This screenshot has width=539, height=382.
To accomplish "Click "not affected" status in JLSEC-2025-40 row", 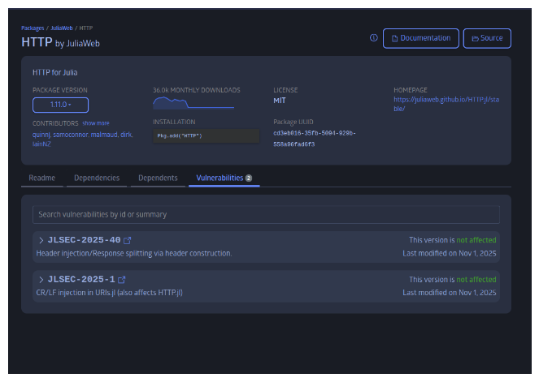I will point(476,240).
